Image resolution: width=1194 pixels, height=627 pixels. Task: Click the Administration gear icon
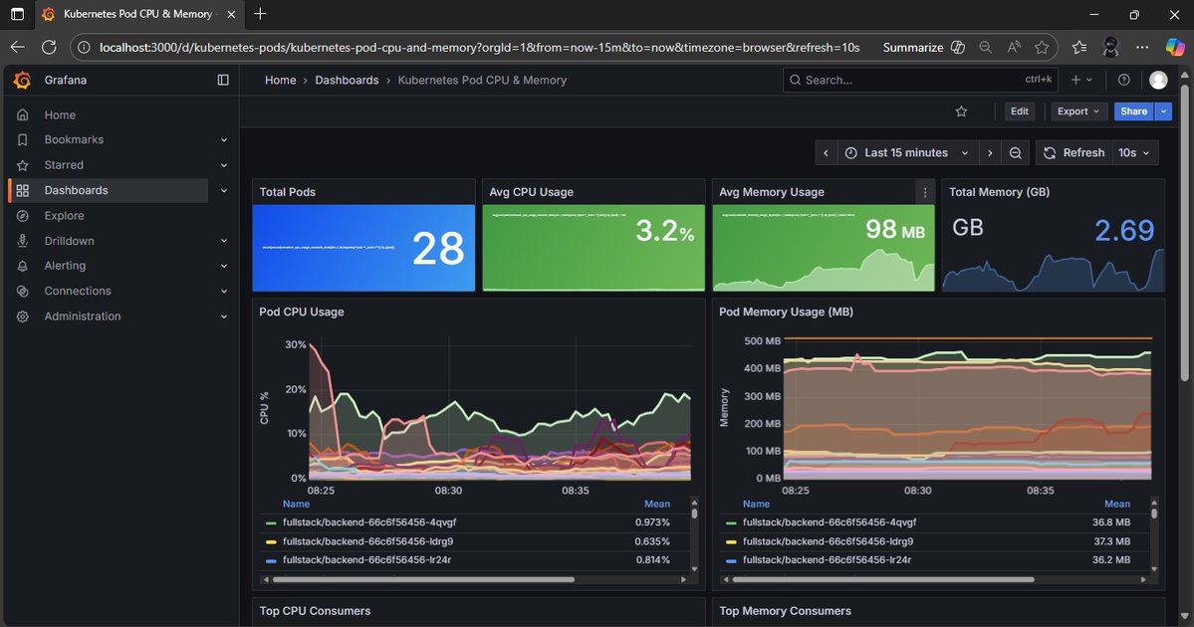(23, 316)
